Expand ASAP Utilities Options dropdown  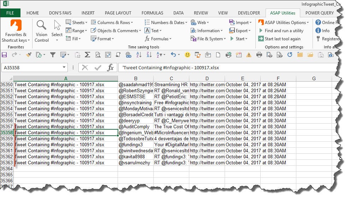pyautogui.click(x=284, y=22)
